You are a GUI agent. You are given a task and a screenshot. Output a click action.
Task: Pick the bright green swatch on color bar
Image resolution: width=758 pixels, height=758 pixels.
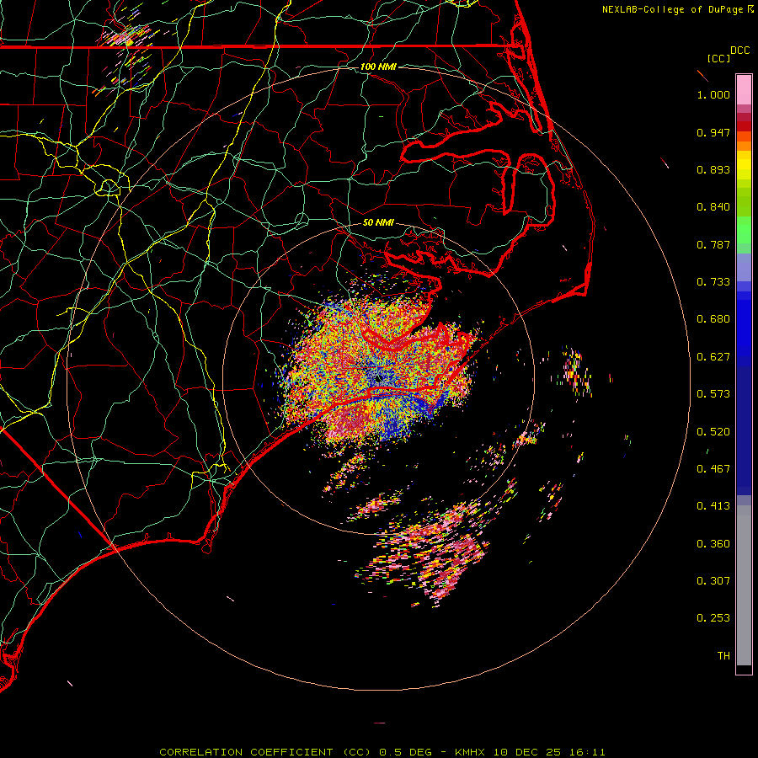click(744, 230)
